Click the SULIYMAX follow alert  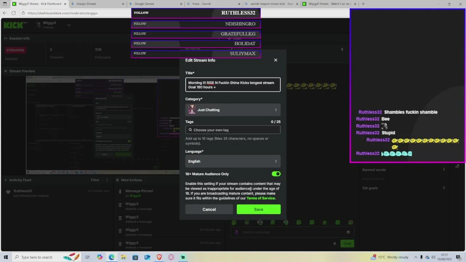tap(196, 53)
